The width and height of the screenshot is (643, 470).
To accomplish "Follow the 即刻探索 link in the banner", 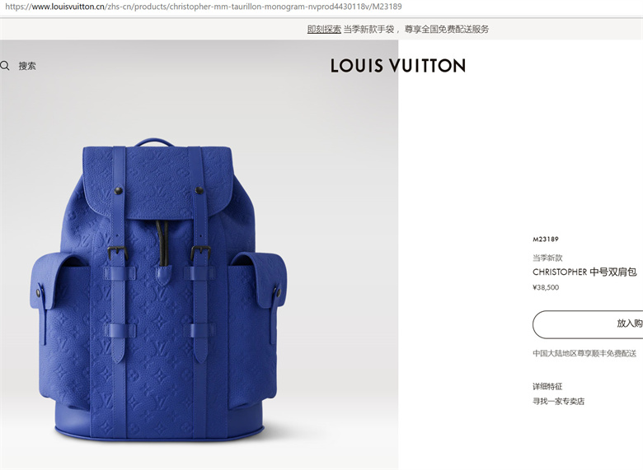I will [x=324, y=29].
